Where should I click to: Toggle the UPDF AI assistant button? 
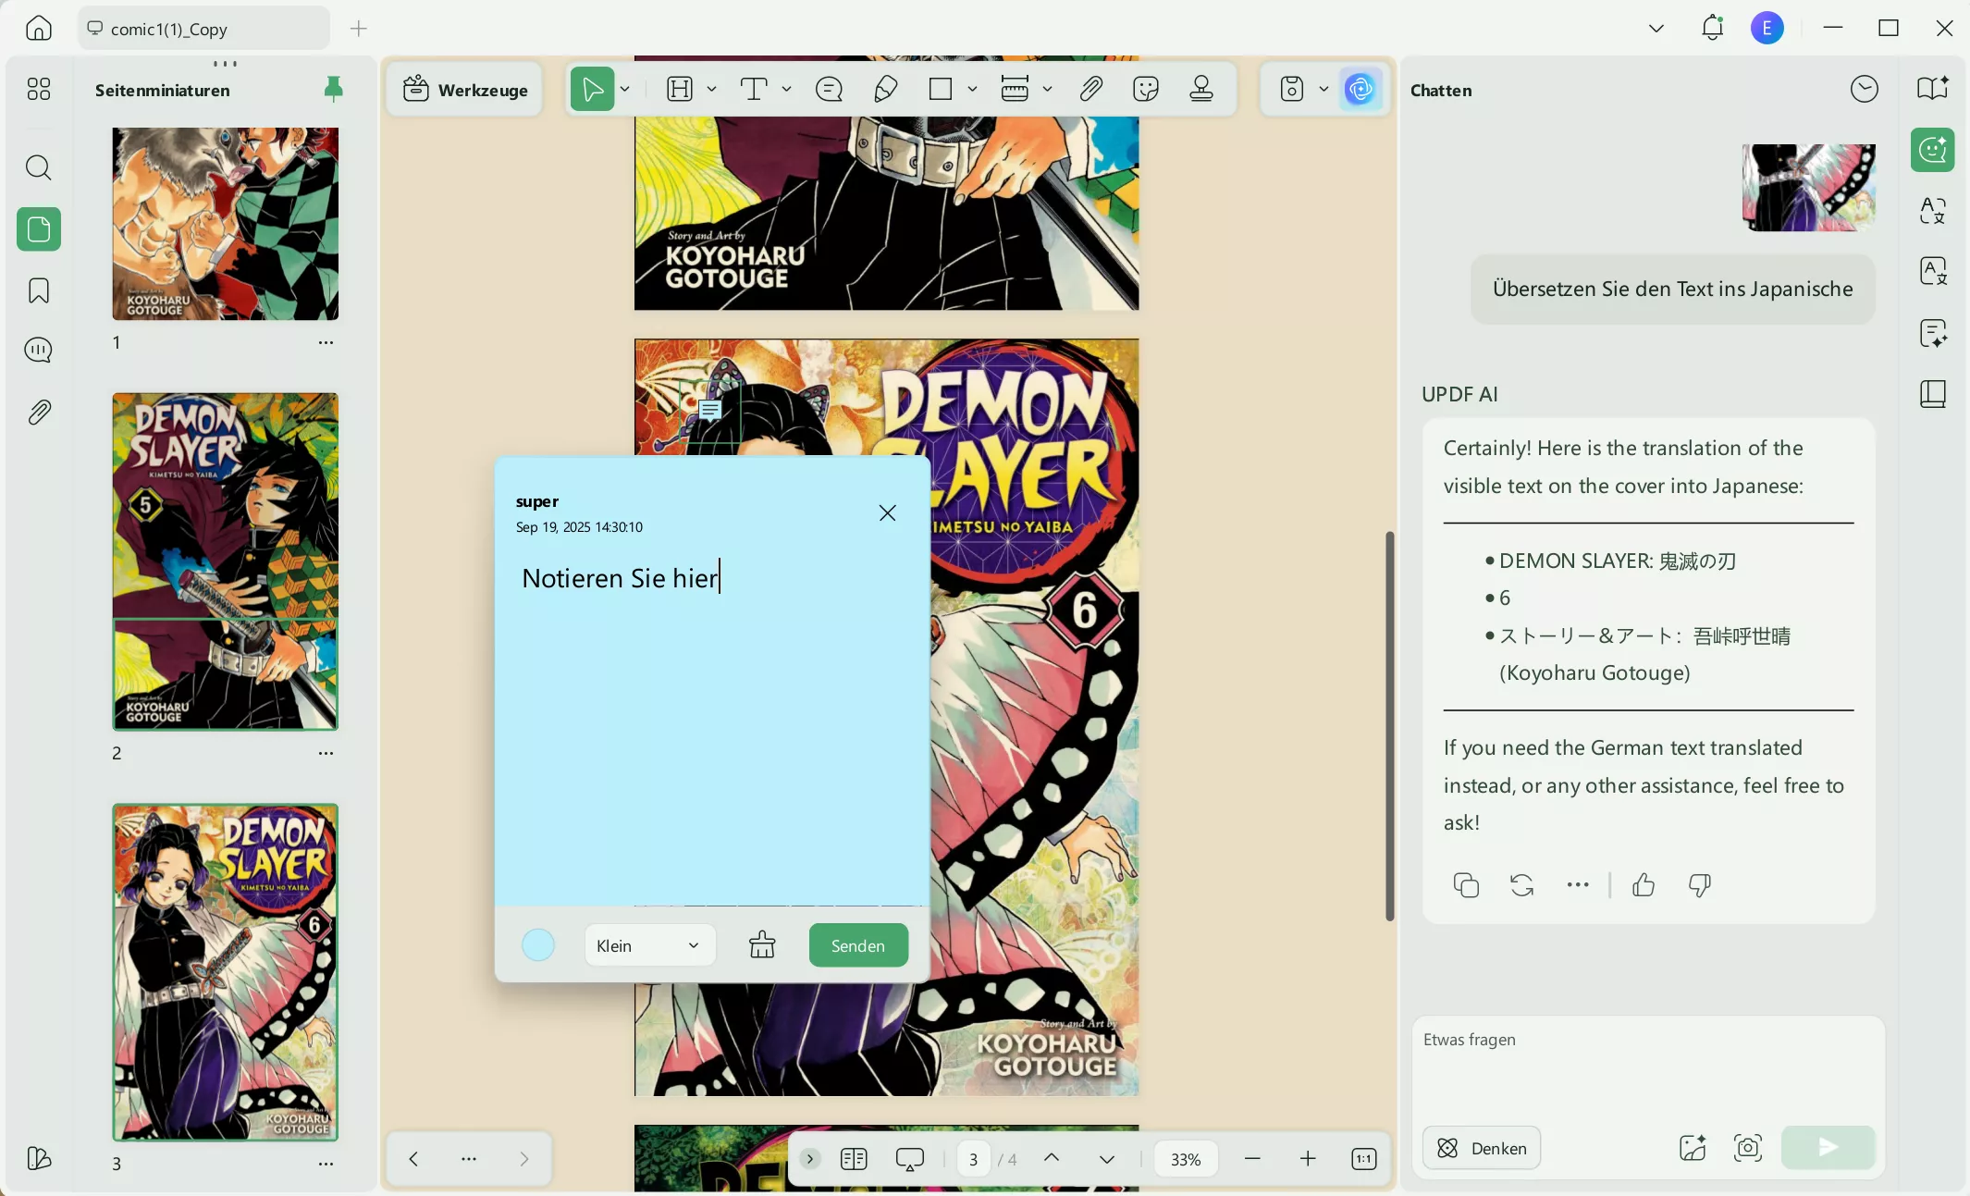[1361, 89]
